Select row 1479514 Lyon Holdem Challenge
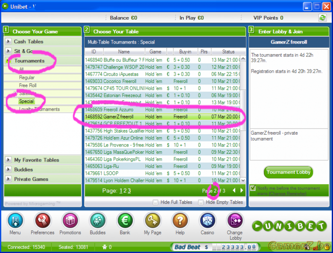Image resolution: width=333 pixels, height=253 pixels. pos(163,180)
